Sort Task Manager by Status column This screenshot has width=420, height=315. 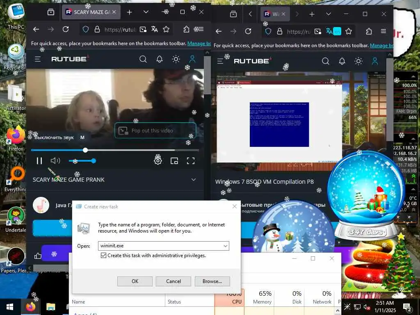click(189, 301)
